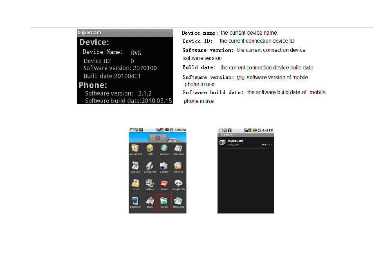The image size is (390, 260).
Task: Click the 4:48 PM clock text
Action: coord(268,130)
